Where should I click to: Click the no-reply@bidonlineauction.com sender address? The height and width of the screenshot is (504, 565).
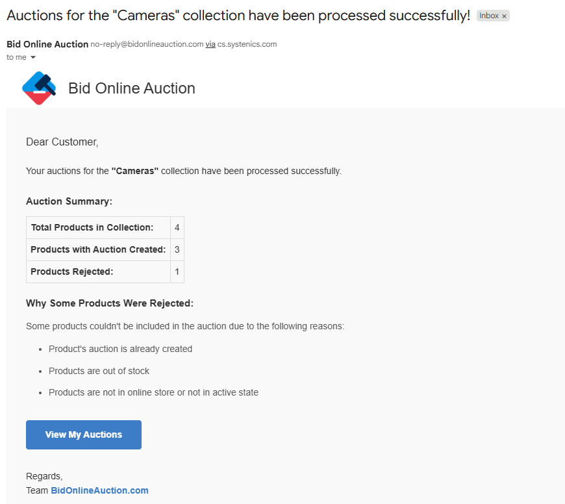point(147,44)
